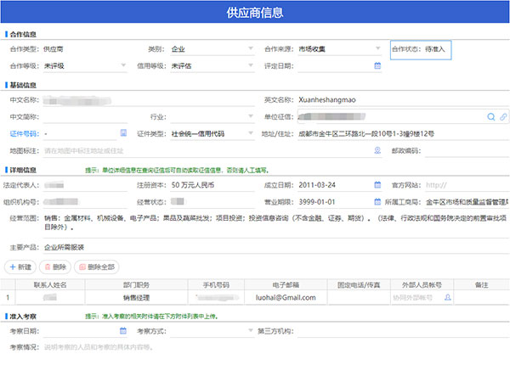Viewport: 510px width, 365px height.
Task: Click icon beside 证件号码 field
Action: click(x=123, y=132)
